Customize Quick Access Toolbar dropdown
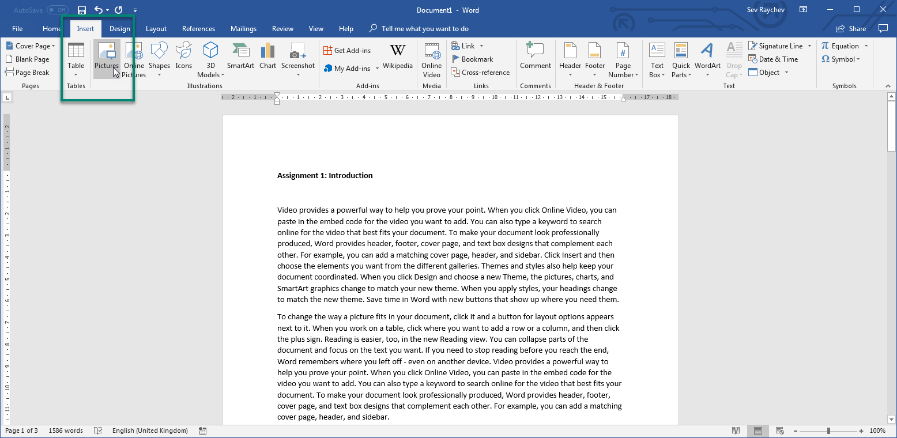The height and width of the screenshot is (438, 897). pyautogui.click(x=135, y=10)
